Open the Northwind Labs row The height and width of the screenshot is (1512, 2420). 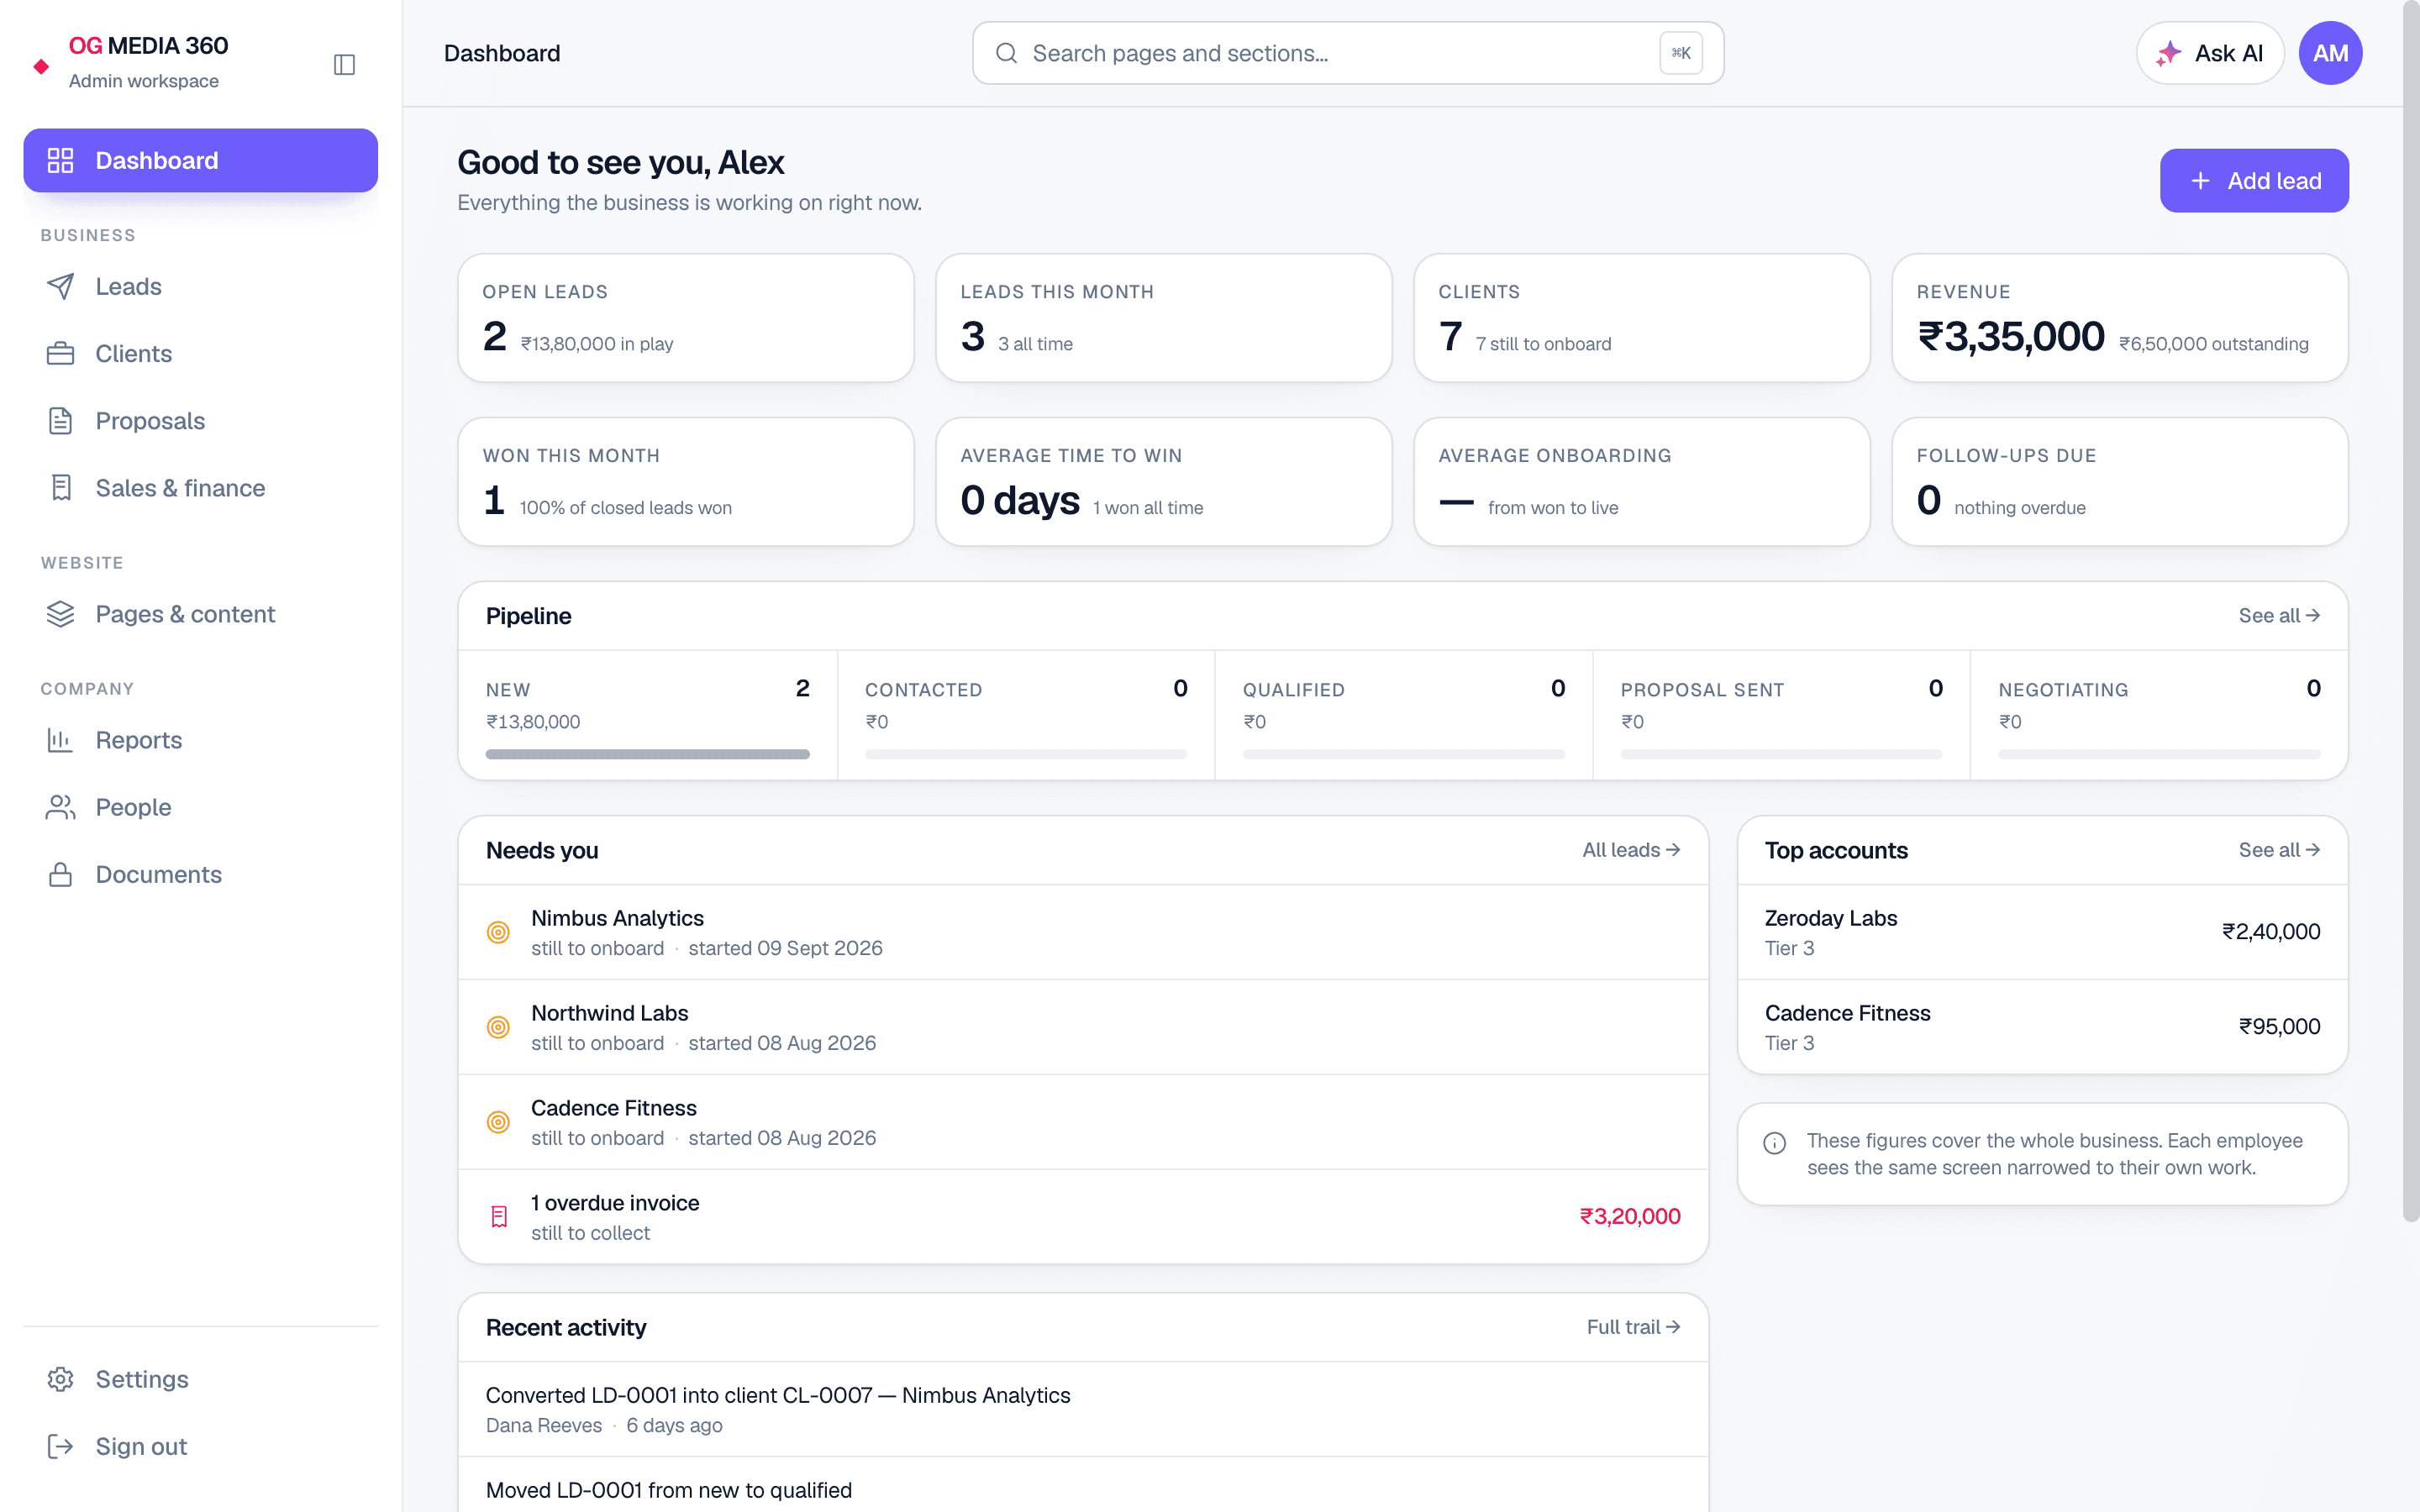point(1083,1027)
